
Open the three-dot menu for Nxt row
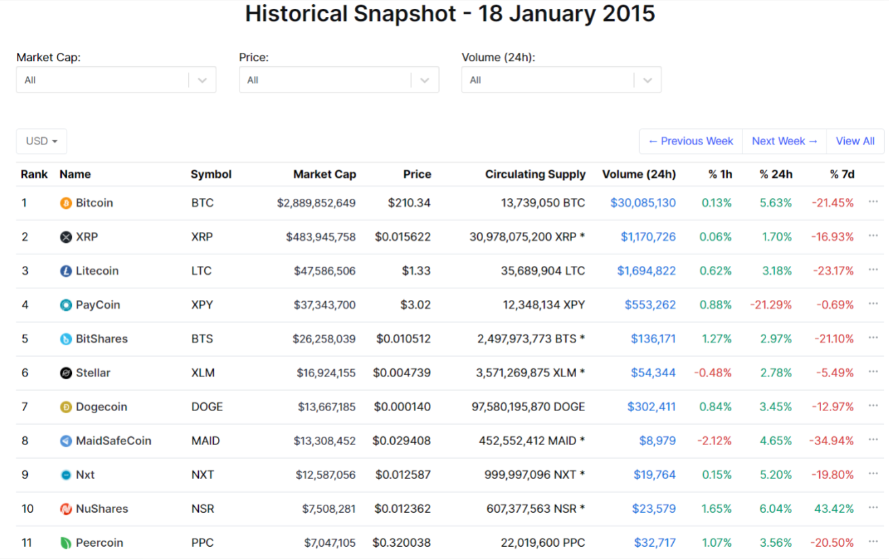click(x=873, y=474)
